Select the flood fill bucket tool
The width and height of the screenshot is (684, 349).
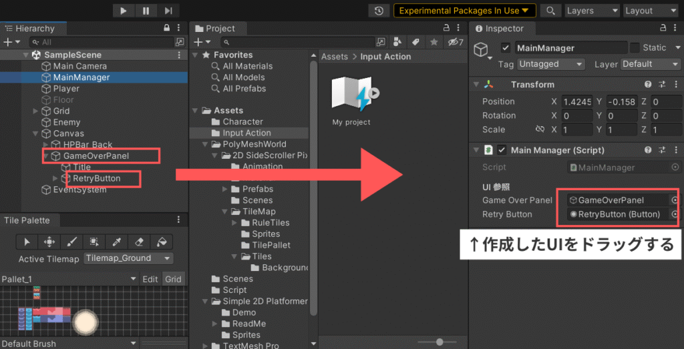pyautogui.click(x=162, y=242)
